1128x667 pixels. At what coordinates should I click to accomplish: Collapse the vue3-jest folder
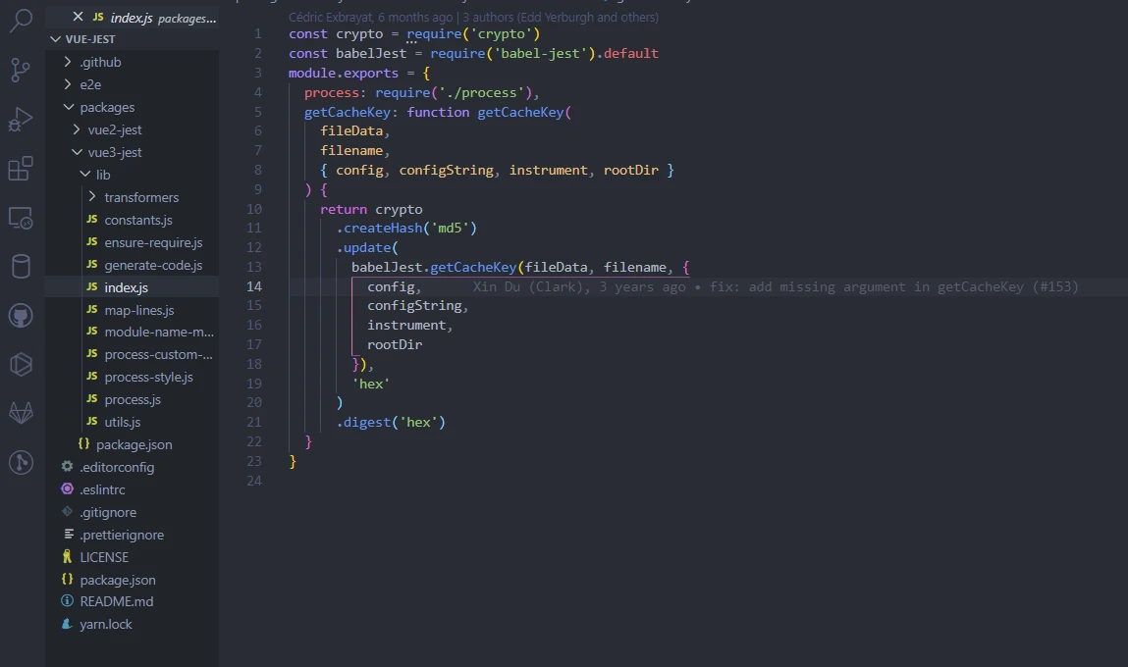coord(114,152)
